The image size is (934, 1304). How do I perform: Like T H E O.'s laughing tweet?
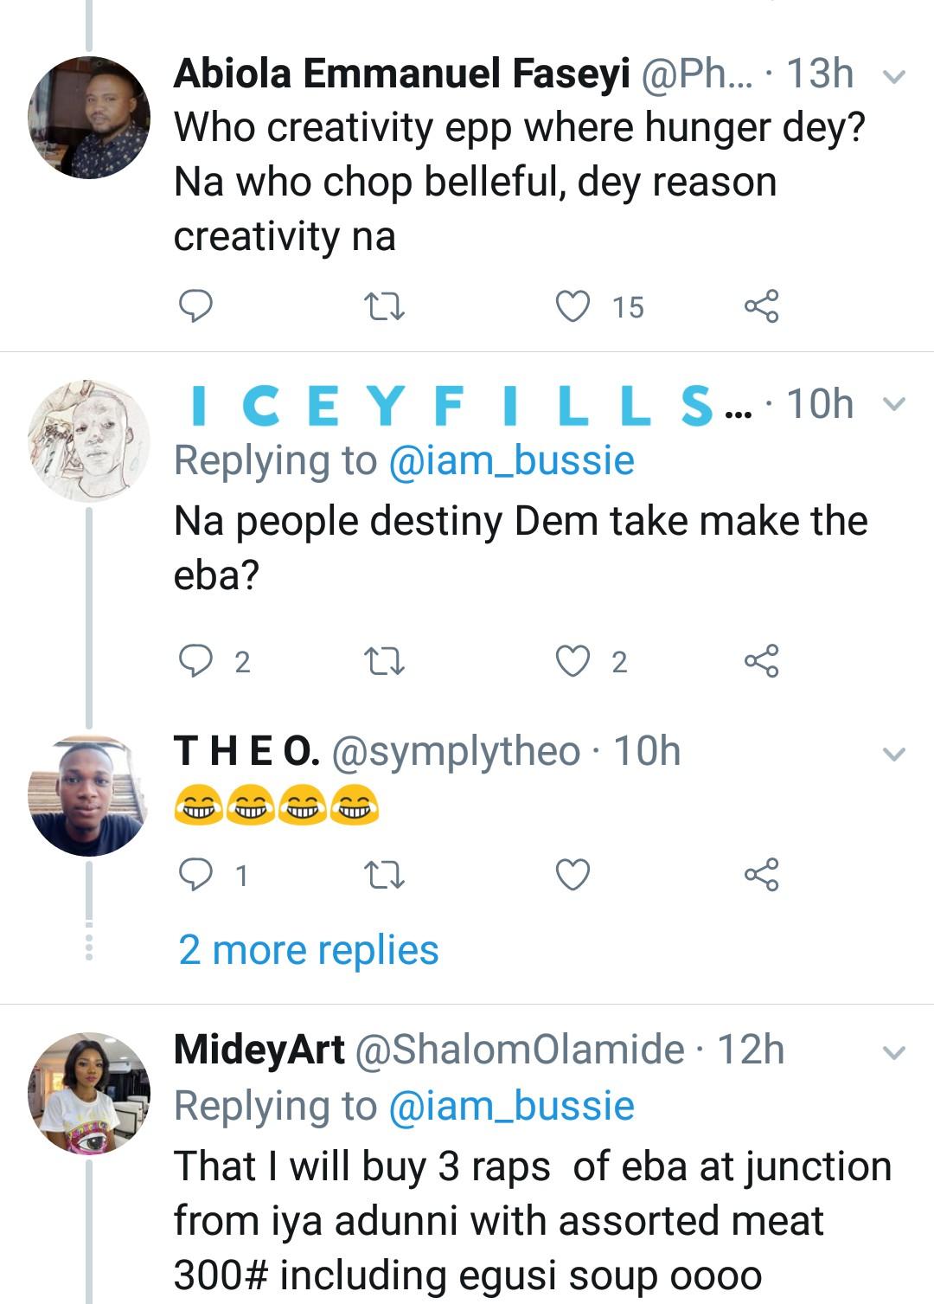[x=573, y=875]
